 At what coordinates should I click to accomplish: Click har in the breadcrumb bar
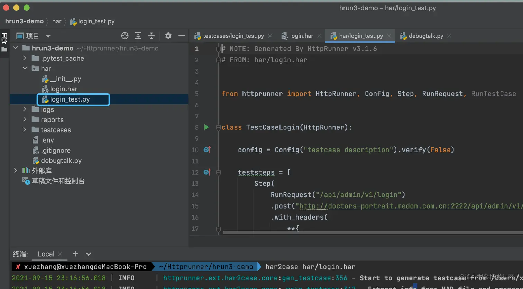pyautogui.click(x=57, y=21)
